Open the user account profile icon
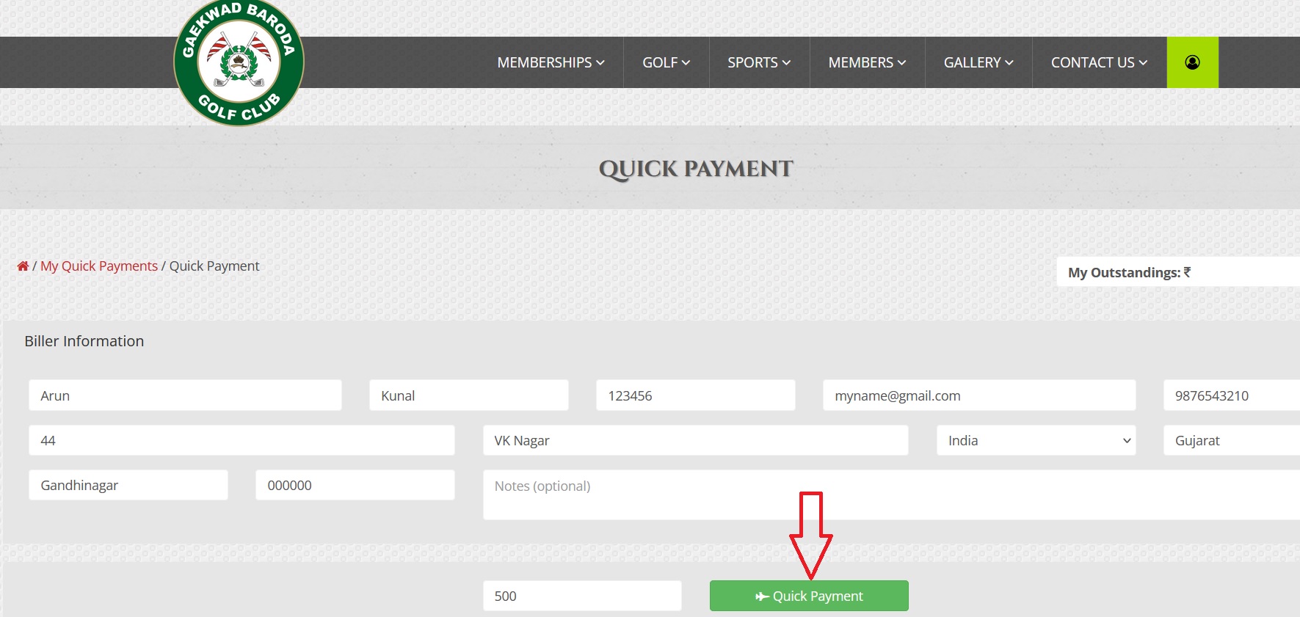 1192,62
